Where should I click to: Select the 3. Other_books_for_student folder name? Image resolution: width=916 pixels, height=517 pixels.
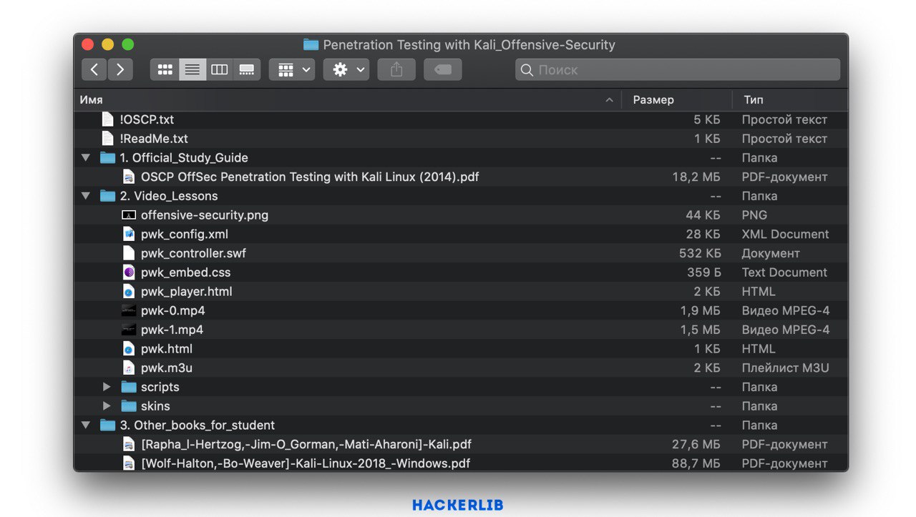(198, 425)
